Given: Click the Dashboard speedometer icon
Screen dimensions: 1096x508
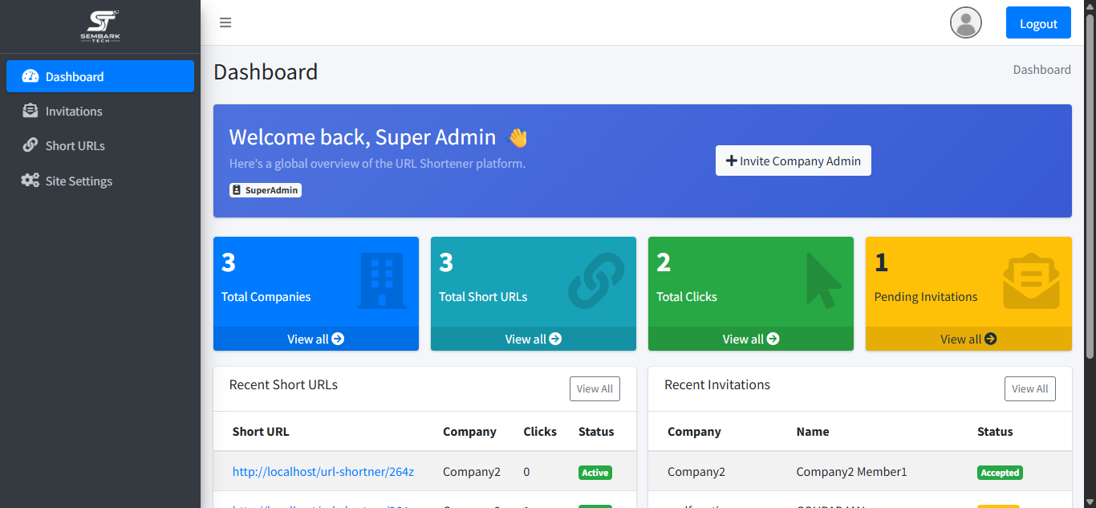Looking at the screenshot, I should (30, 76).
